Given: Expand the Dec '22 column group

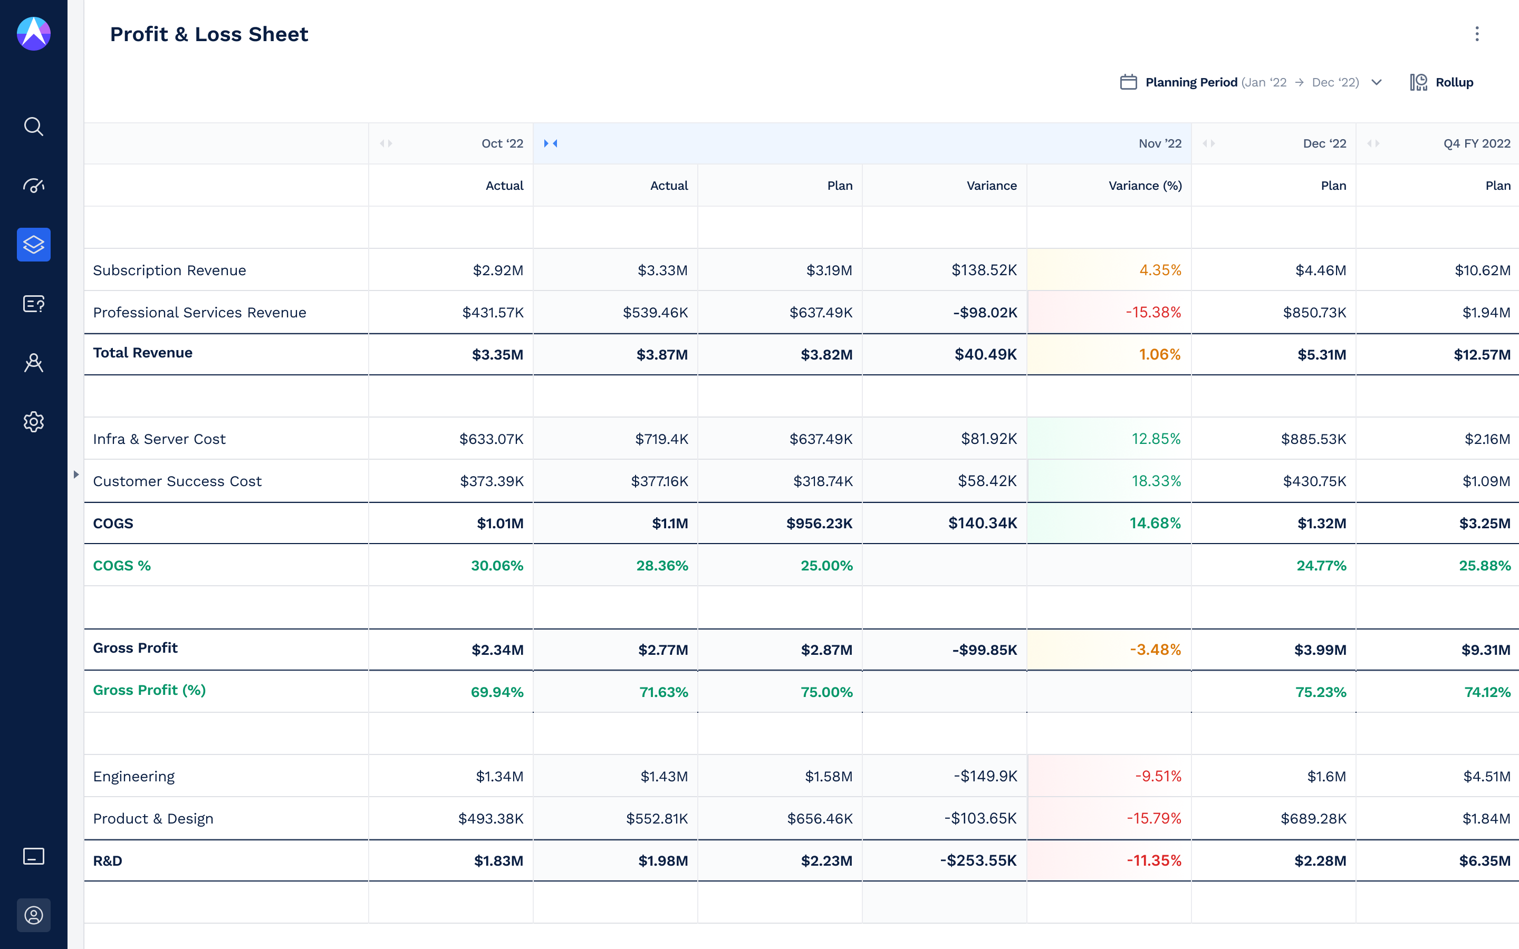Looking at the screenshot, I should pyautogui.click(x=1208, y=144).
